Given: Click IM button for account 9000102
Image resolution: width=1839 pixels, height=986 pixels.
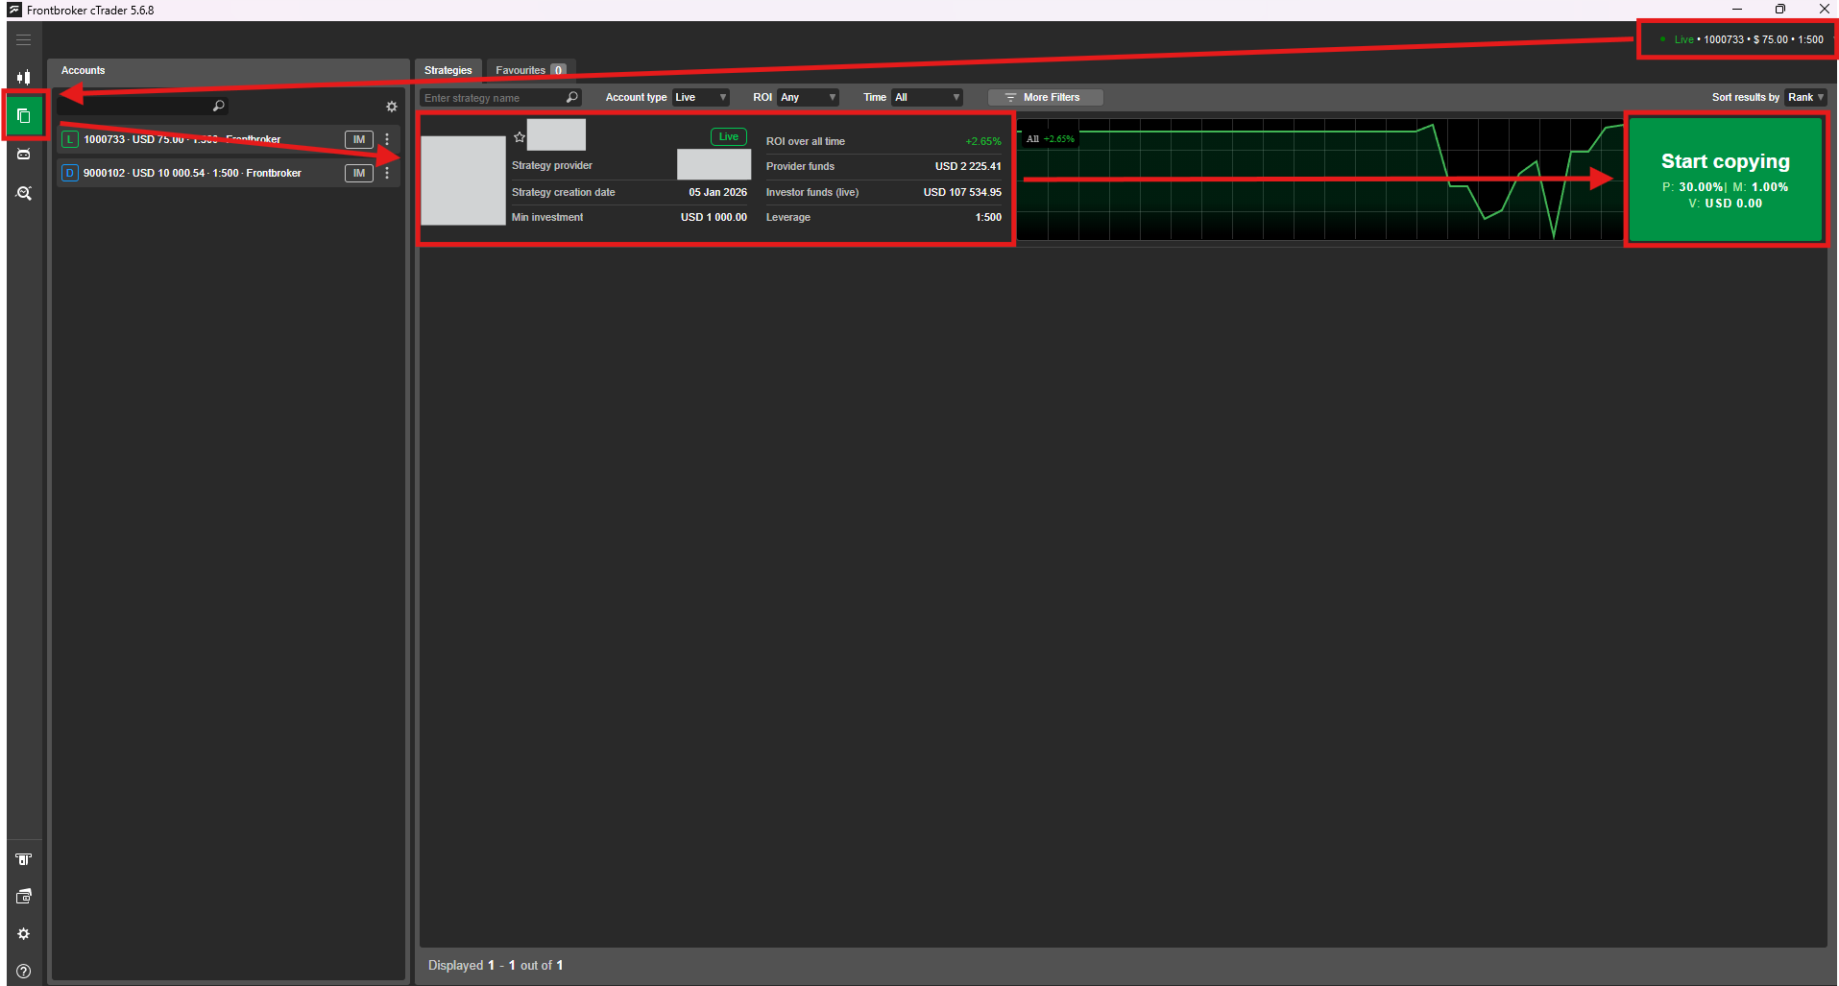Looking at the screenshot, I should coord(358,174).
